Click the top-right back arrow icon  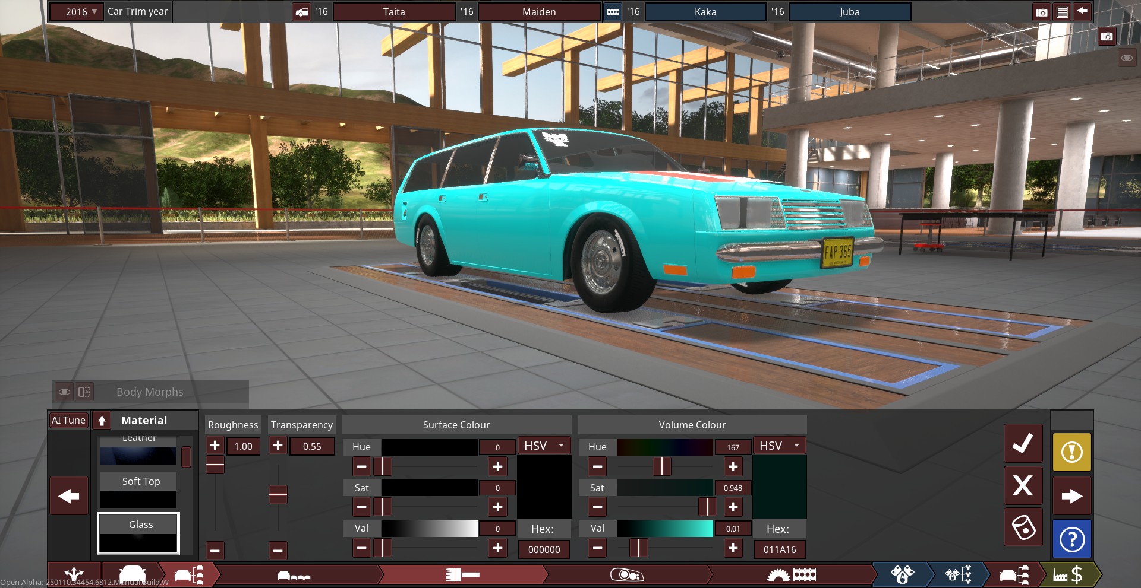pyautogui.click(x=1082, y=11)
